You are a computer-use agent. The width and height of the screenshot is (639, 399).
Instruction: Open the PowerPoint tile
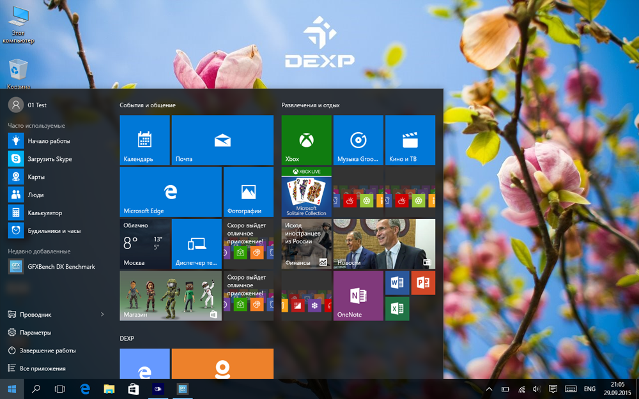coord(424,283)
